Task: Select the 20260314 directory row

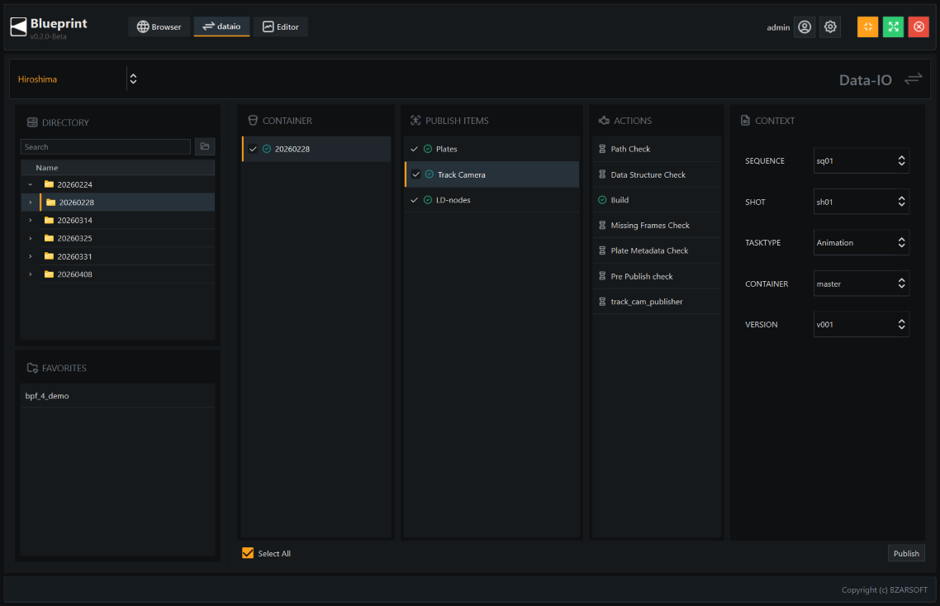Action: point(117,220)
